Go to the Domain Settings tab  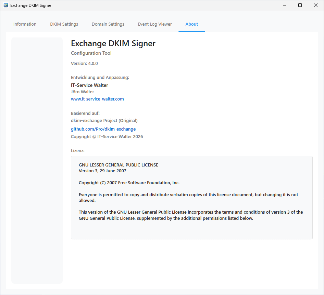108,24
